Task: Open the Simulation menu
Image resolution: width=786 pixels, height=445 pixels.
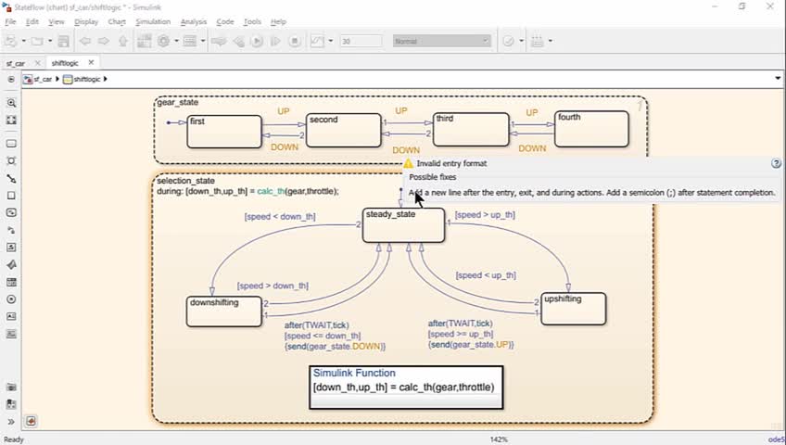Action: [153, 21]
